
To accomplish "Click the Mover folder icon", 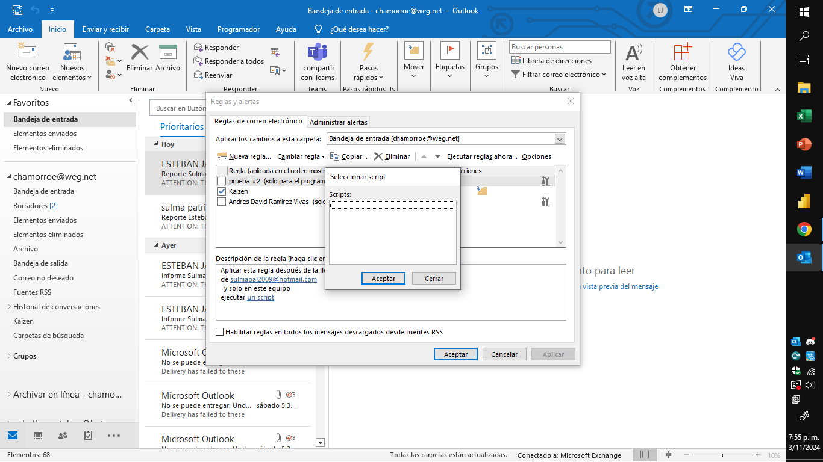I will (x=414, y=51).
